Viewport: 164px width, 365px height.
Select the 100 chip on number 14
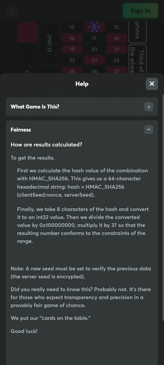94,27
